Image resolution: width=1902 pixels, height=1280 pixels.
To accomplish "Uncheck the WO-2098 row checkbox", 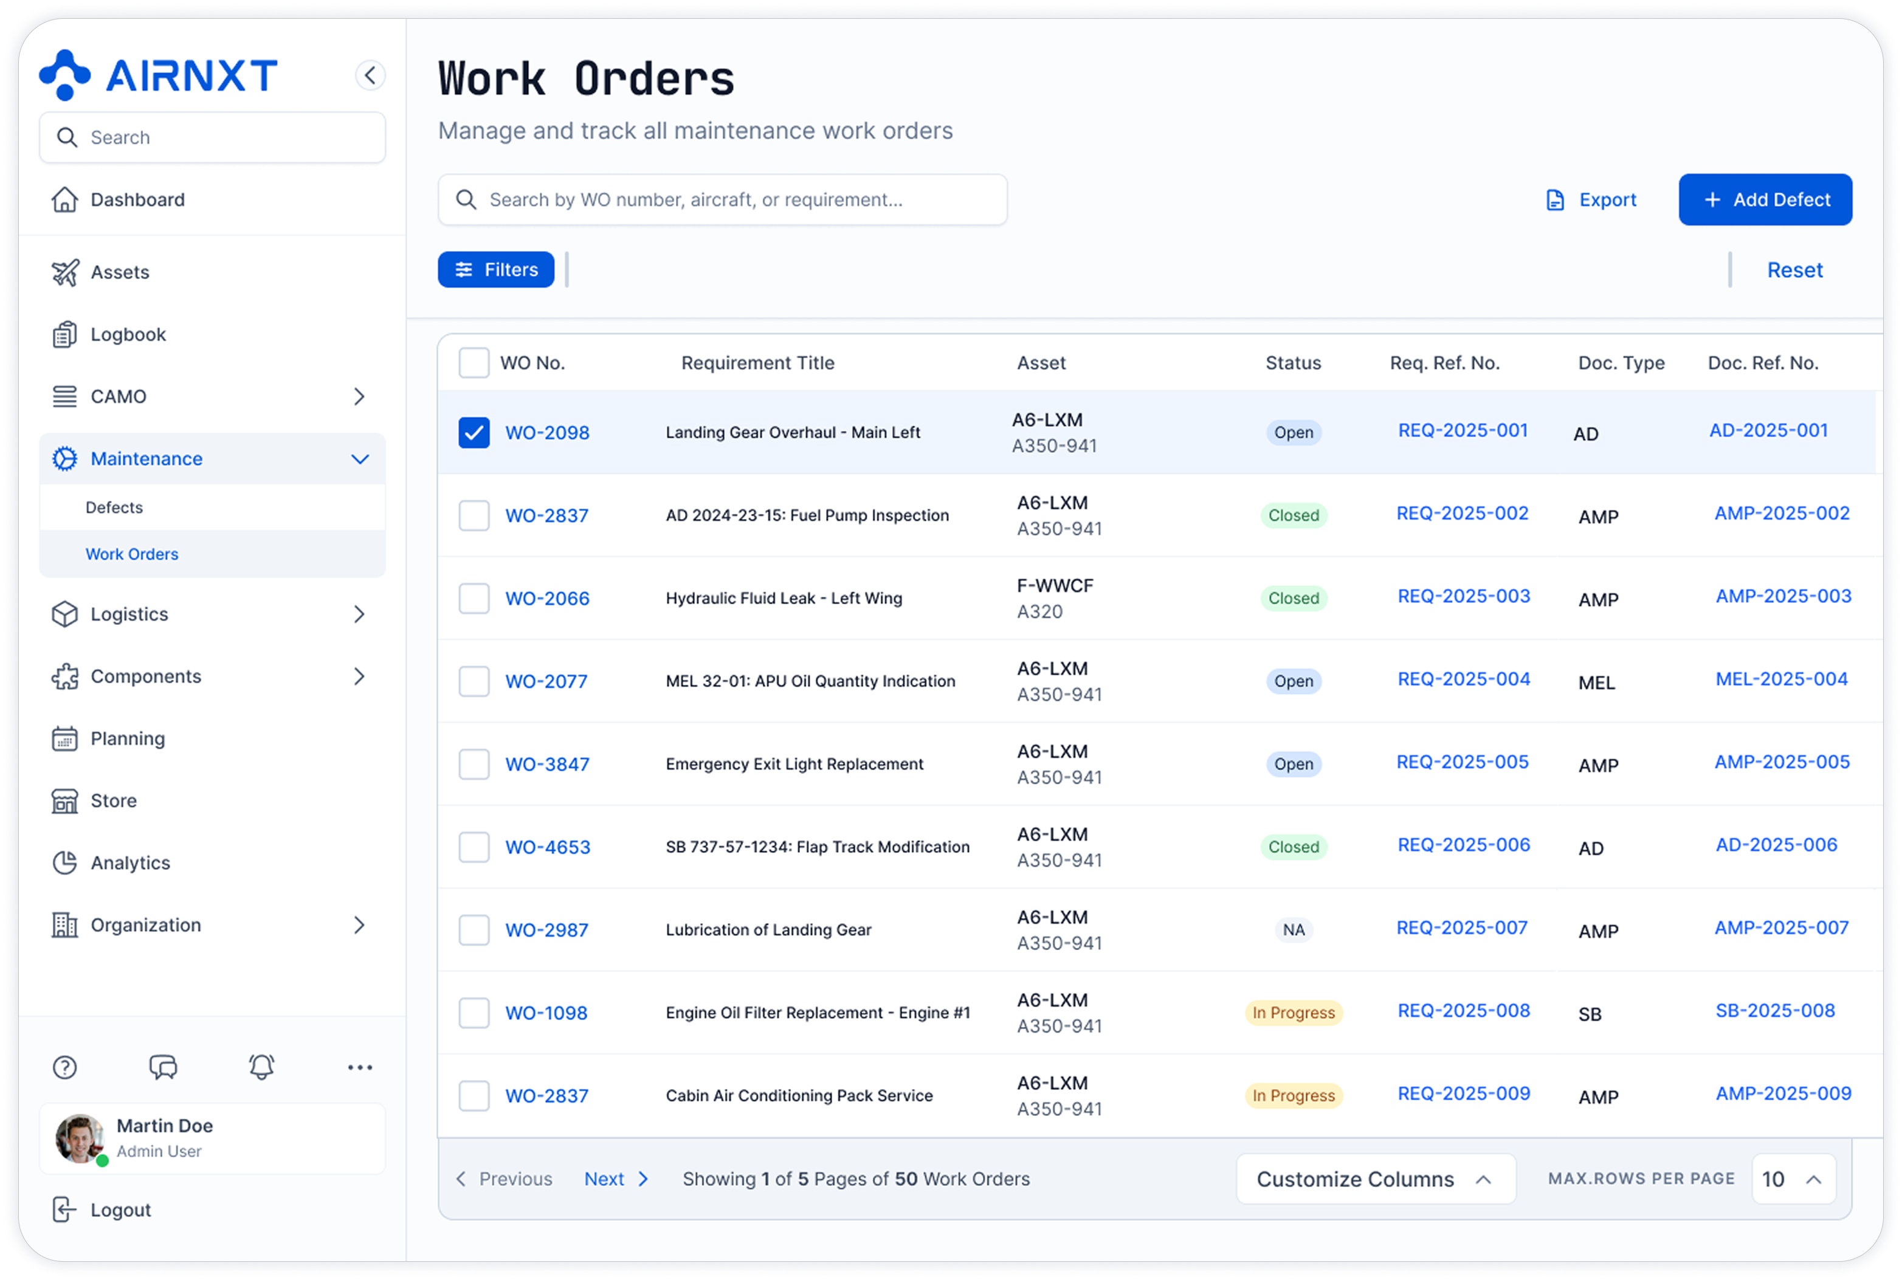I will click(x=474, y=433).
